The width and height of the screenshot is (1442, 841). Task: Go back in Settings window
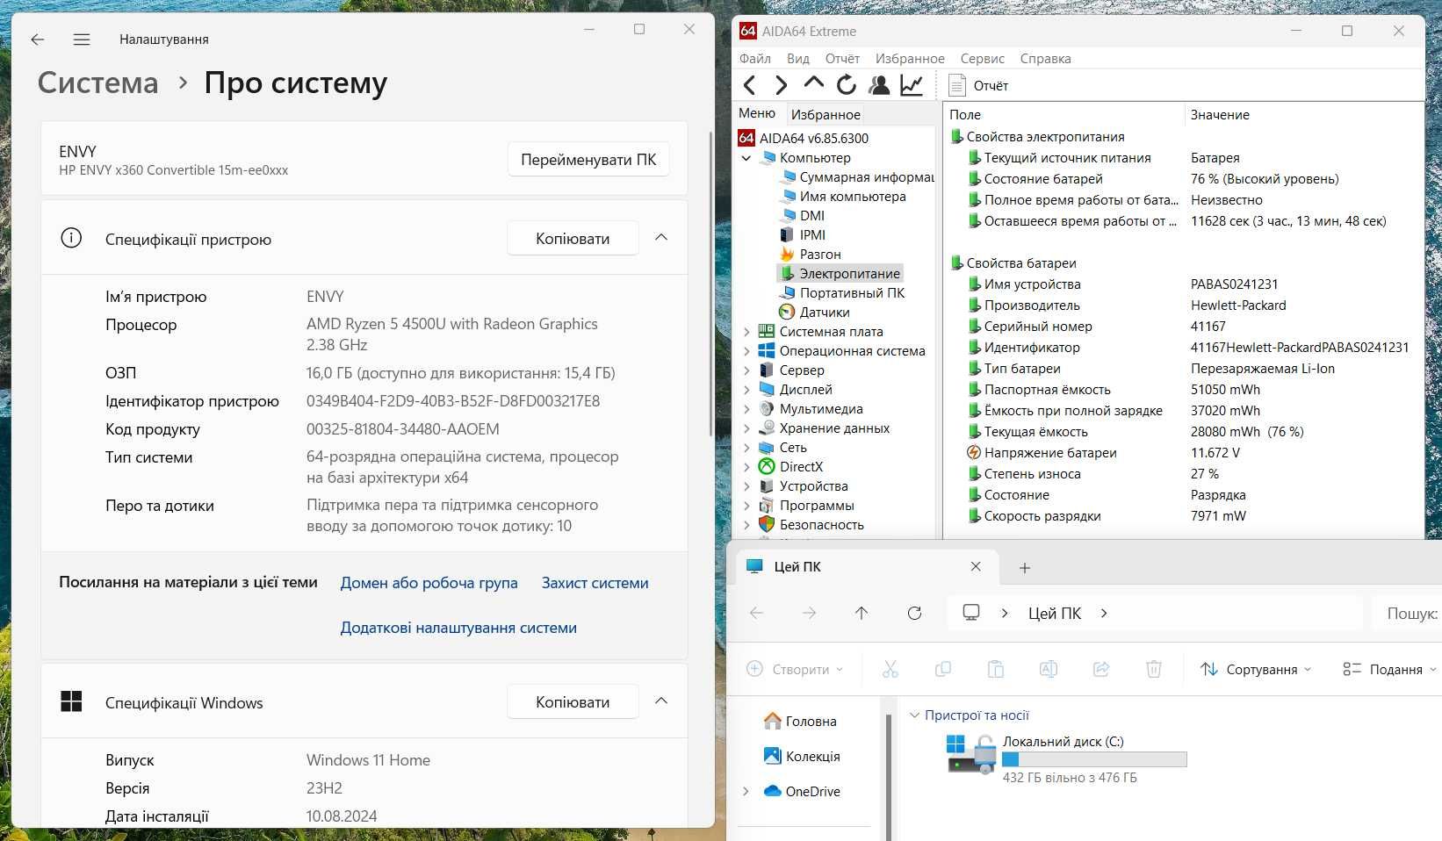click(x=37, y=40)
